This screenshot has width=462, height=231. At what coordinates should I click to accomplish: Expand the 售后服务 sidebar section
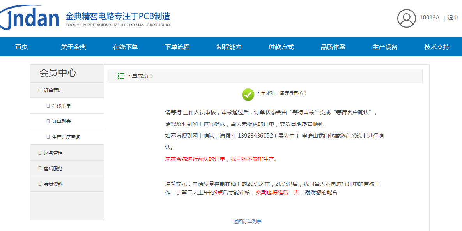pyautogui.click(x=53, y=168)
